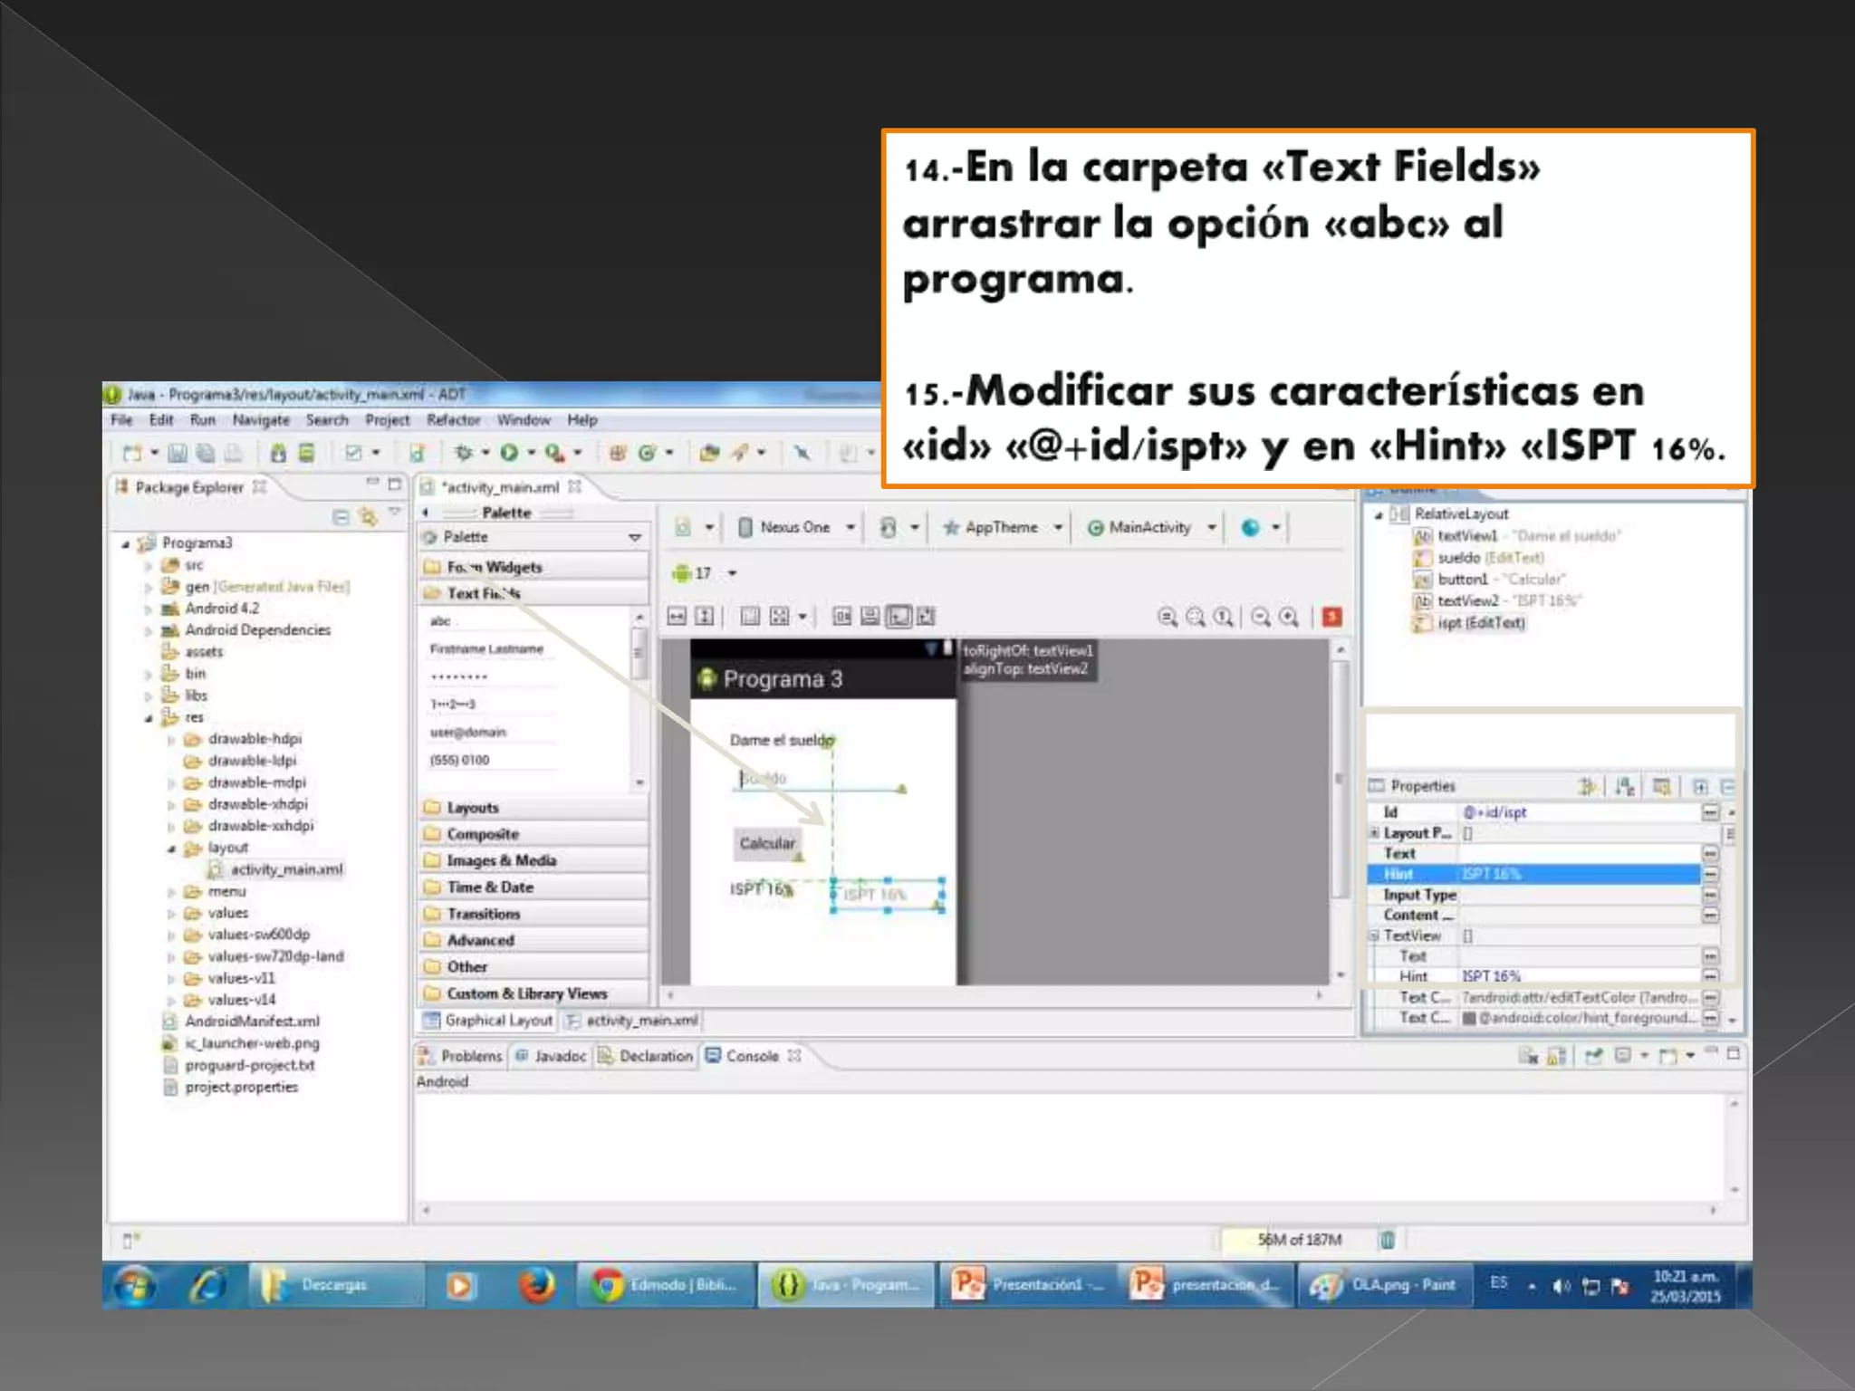This screenshot has width=1855, height=1391.
Task: Click the Toggle Fill Width layout icon
Action: [677, 617]
